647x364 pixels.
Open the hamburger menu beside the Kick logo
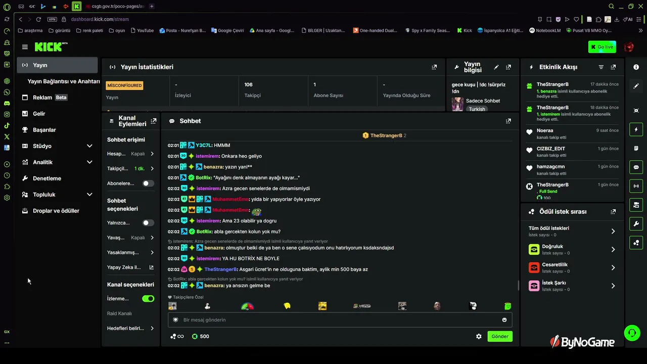tap(25, 47)
